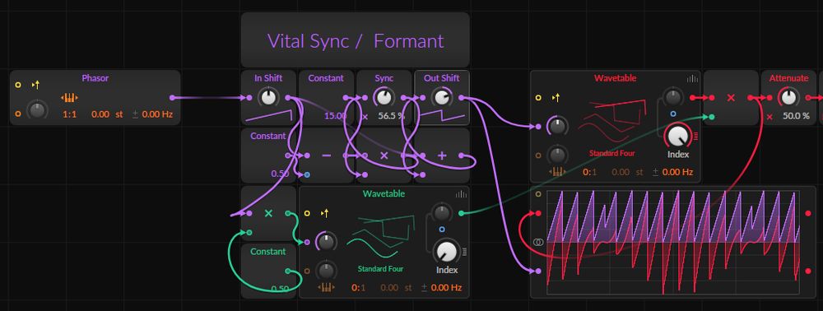Click the green Constant 0.50 value

pos(280,289)
